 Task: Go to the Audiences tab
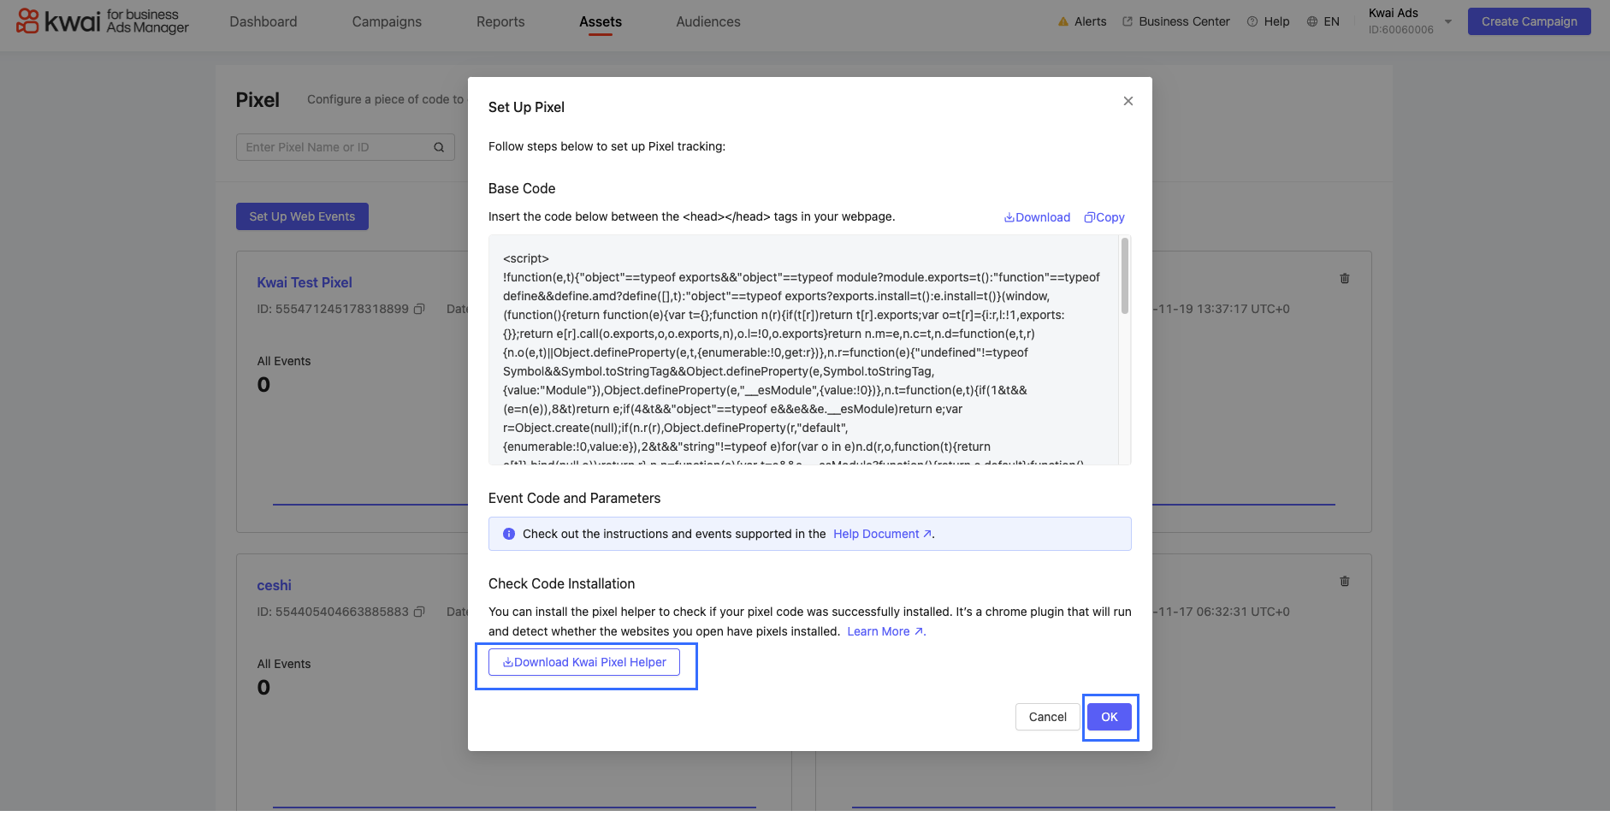click(708, 21)
